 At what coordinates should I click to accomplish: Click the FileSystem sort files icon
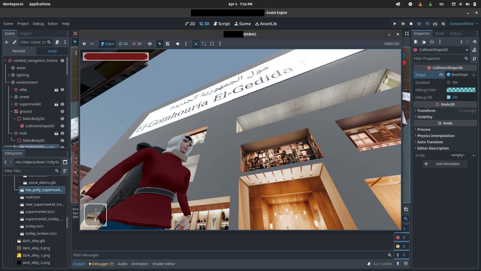tap(65, 171)
